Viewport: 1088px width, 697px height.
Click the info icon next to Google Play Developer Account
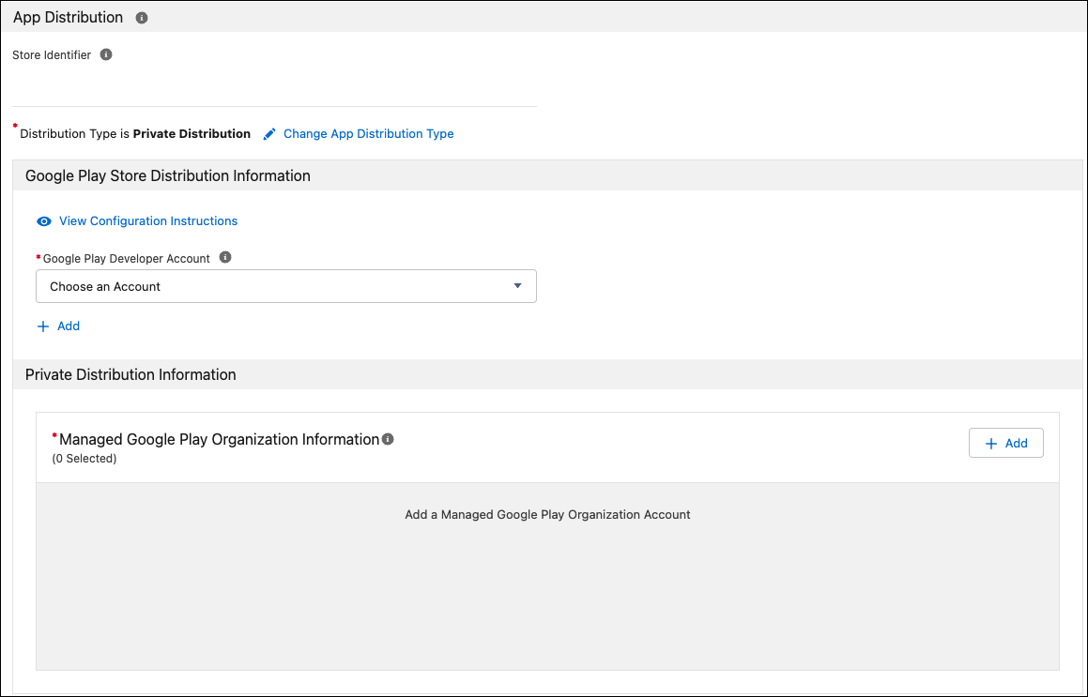(224, 256)
